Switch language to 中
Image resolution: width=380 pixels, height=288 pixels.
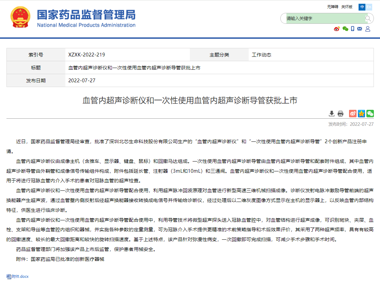point(362,7)
